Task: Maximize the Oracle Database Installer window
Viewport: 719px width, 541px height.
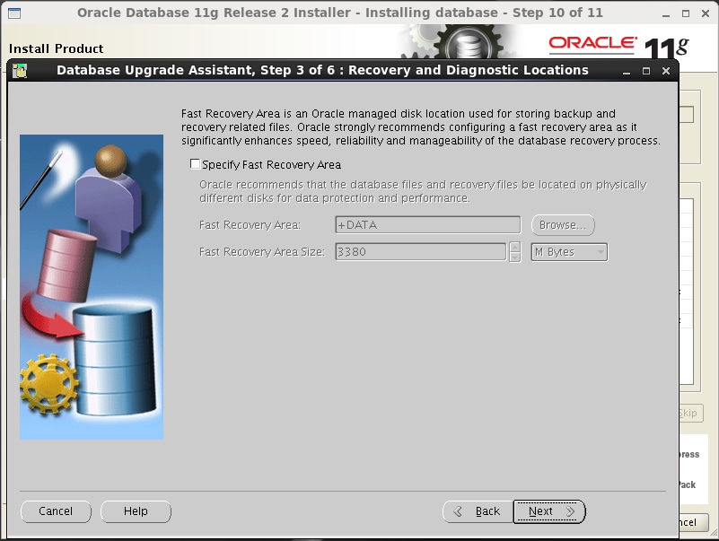Action: coord(686,13)
